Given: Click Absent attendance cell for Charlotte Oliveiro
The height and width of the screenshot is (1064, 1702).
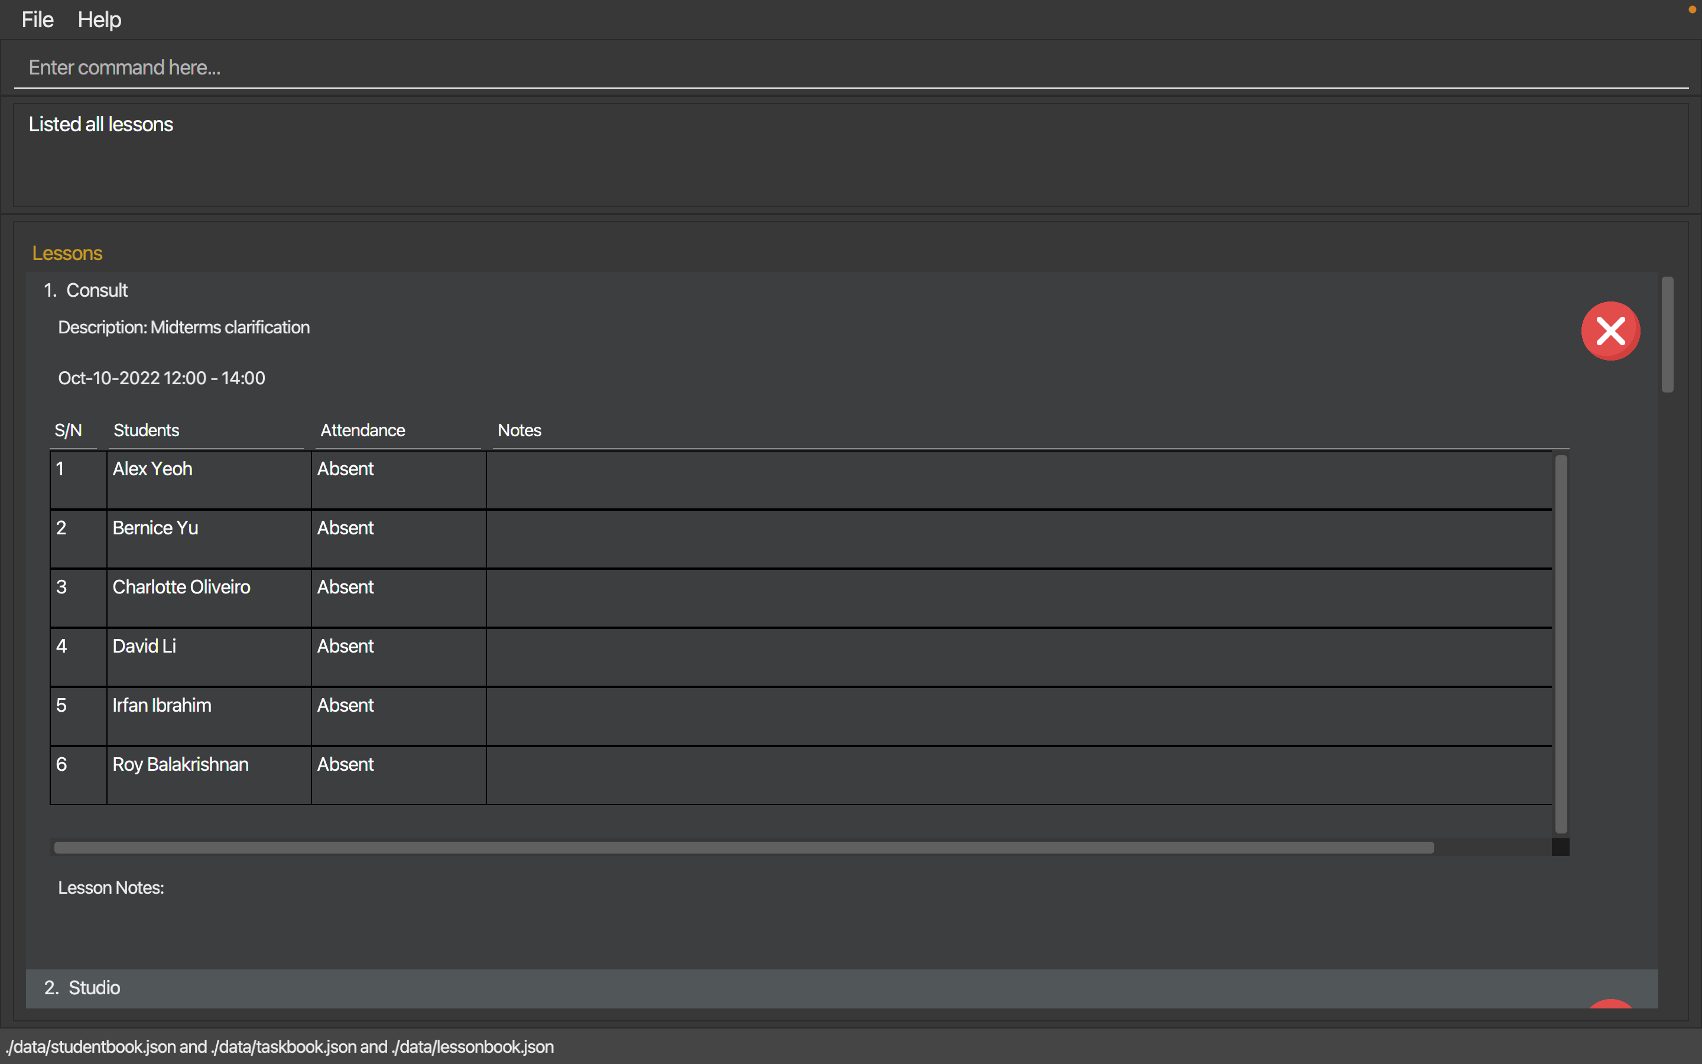Looking at the screenshot, I should (x=399, y=598).
